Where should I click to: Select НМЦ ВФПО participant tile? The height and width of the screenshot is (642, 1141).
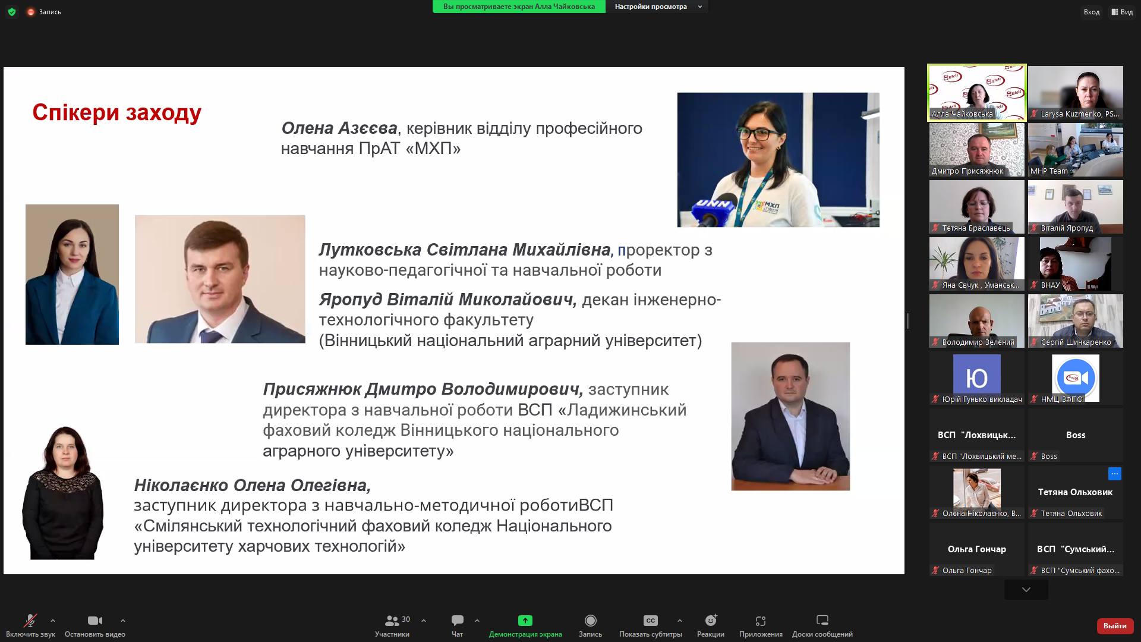1076,378
